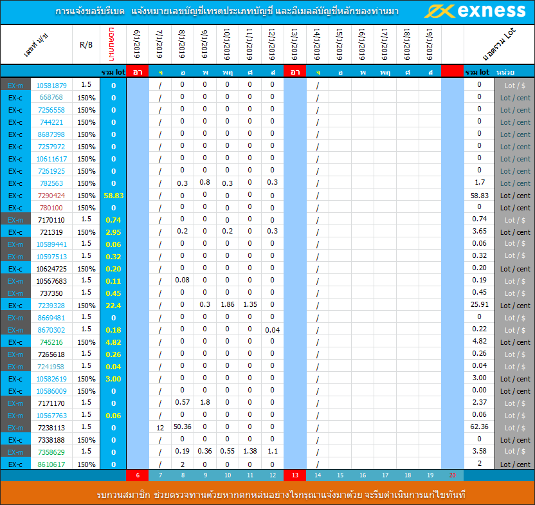Select the 1.1 lot cell
The height and width of the screenshot is (505, 535).
tap(272, 452)
